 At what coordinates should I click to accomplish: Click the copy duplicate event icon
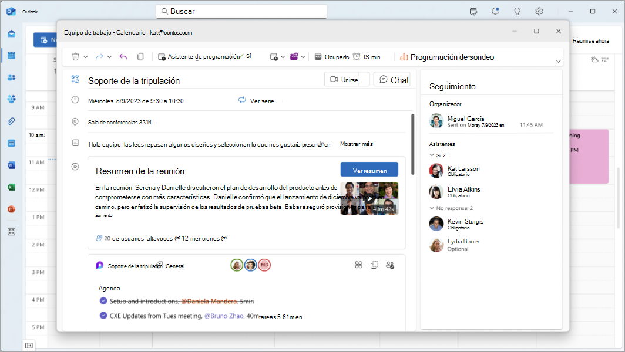pos(140,57)
